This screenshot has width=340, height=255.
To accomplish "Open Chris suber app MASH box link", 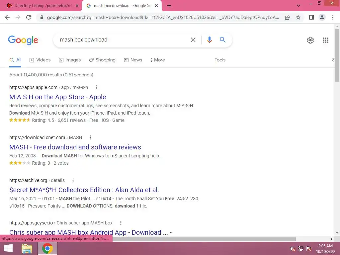I will tap(90, 232).
